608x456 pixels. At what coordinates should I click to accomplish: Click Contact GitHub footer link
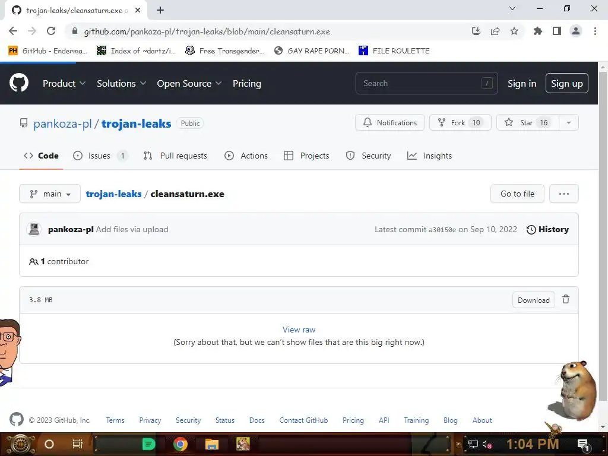303,420
